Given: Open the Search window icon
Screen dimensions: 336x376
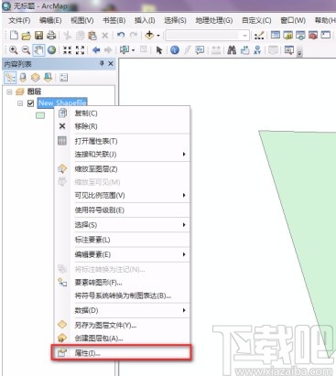Looking at the screenshot, I should click(x=300, y=36).
